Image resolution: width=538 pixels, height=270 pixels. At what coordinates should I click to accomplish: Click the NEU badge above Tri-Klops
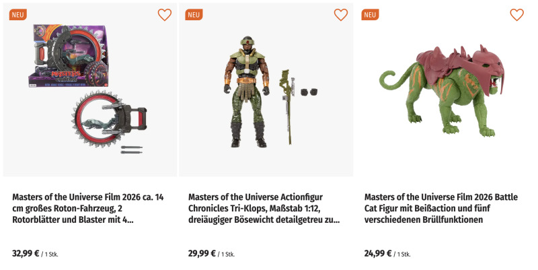point(194,15)
